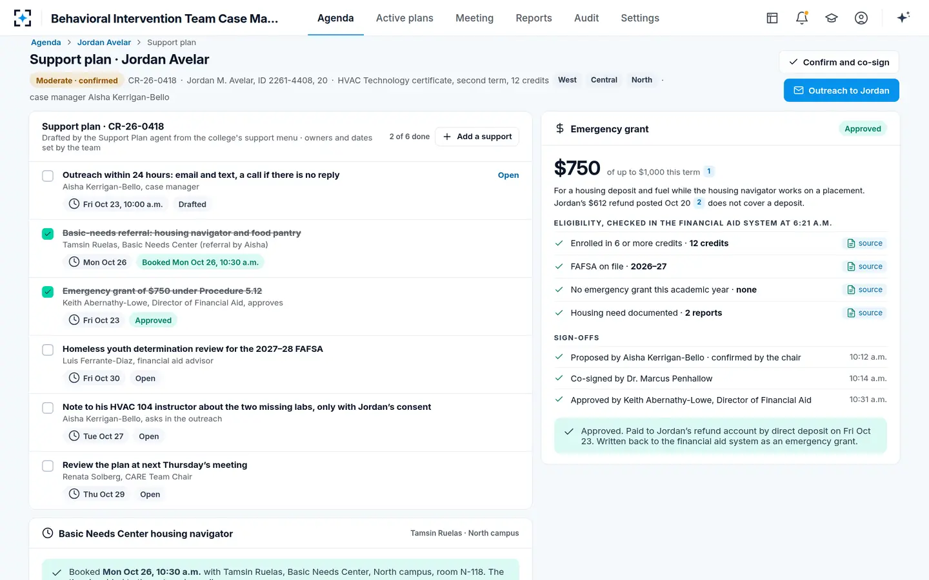Select the Central campus tag
This screenshot has height=580, width=929.
click(604, 80)
